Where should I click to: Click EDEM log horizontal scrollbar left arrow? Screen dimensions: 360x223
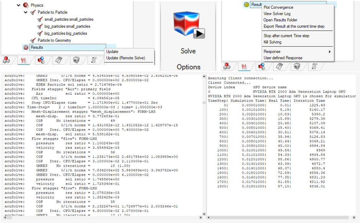pos(208,217)
